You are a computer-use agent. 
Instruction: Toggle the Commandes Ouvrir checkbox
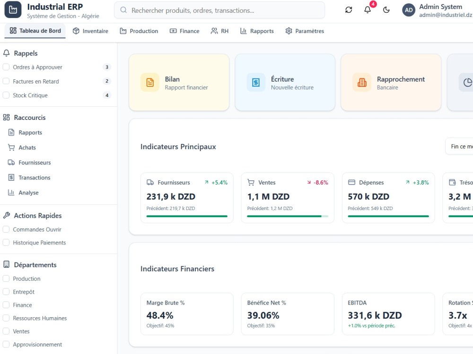[6, 229]
